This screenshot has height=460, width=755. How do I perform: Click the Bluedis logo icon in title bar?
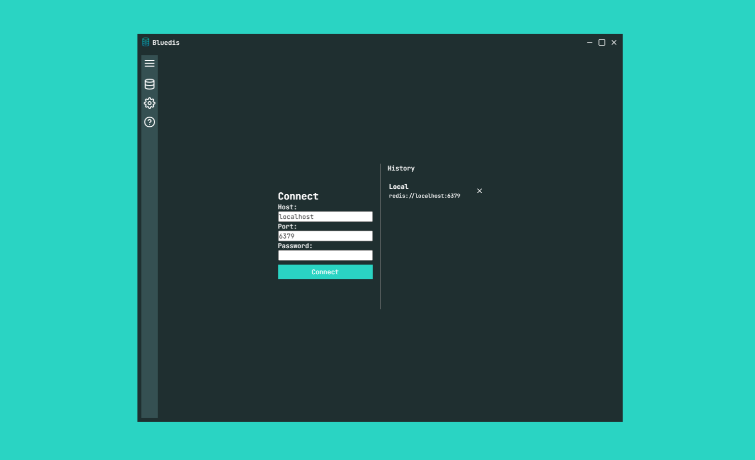146,42
